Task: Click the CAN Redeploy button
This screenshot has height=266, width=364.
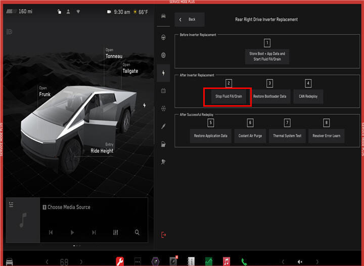Action: (308, 96)
